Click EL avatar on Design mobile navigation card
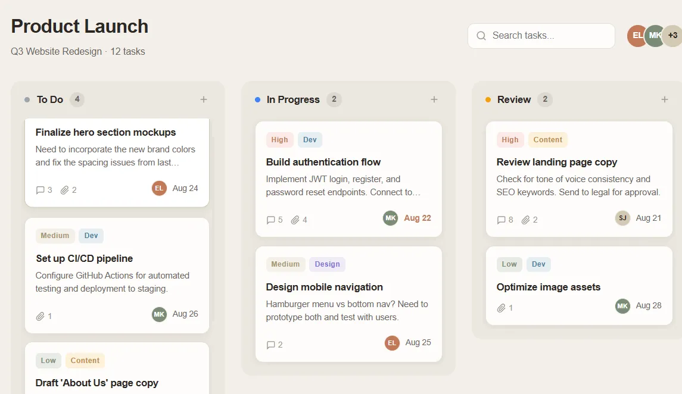The height and width of the screenshot is (394, 682). pos(392,343)
